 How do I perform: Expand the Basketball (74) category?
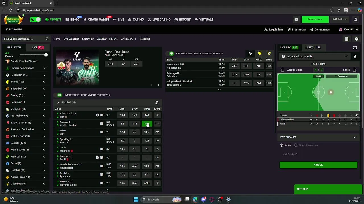[x=44, y=89]
